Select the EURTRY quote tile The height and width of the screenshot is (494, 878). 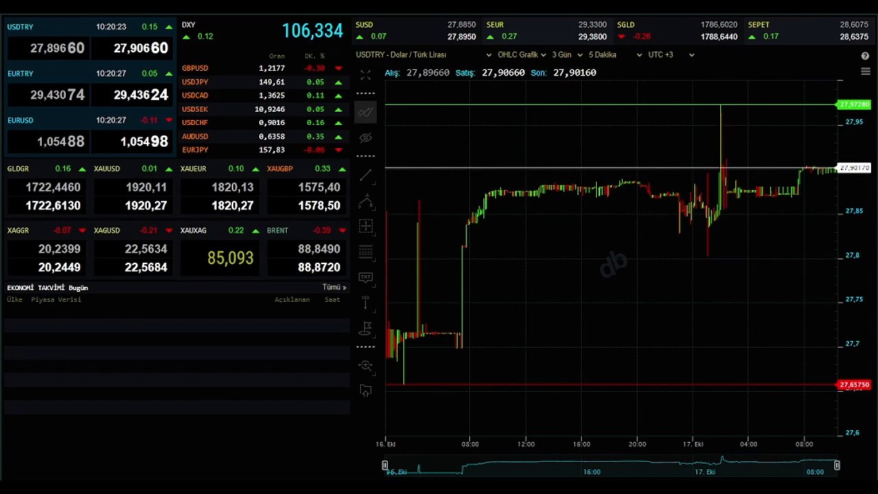(x=90, y=86)
